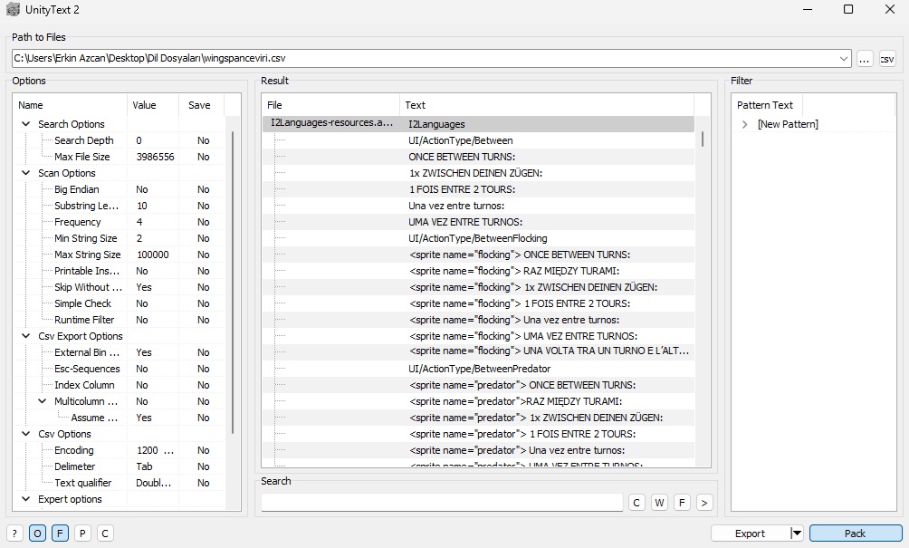Image resolution: width=909 pixels, height=548 pixels.
Task: Select the 'UI/ActionType/BetweenPredator' result row
Action: click(x=478, y=369)
